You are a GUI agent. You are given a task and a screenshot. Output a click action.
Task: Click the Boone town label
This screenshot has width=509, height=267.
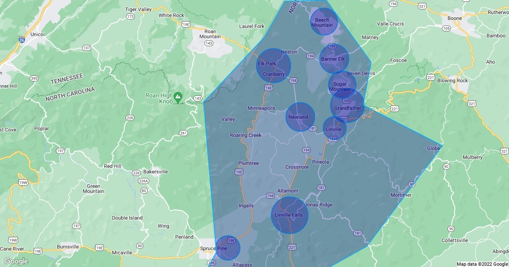click(454, 19)
